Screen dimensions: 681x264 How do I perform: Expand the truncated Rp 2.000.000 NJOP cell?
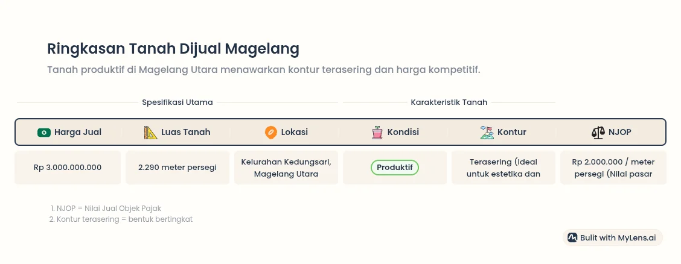[613, 168]
